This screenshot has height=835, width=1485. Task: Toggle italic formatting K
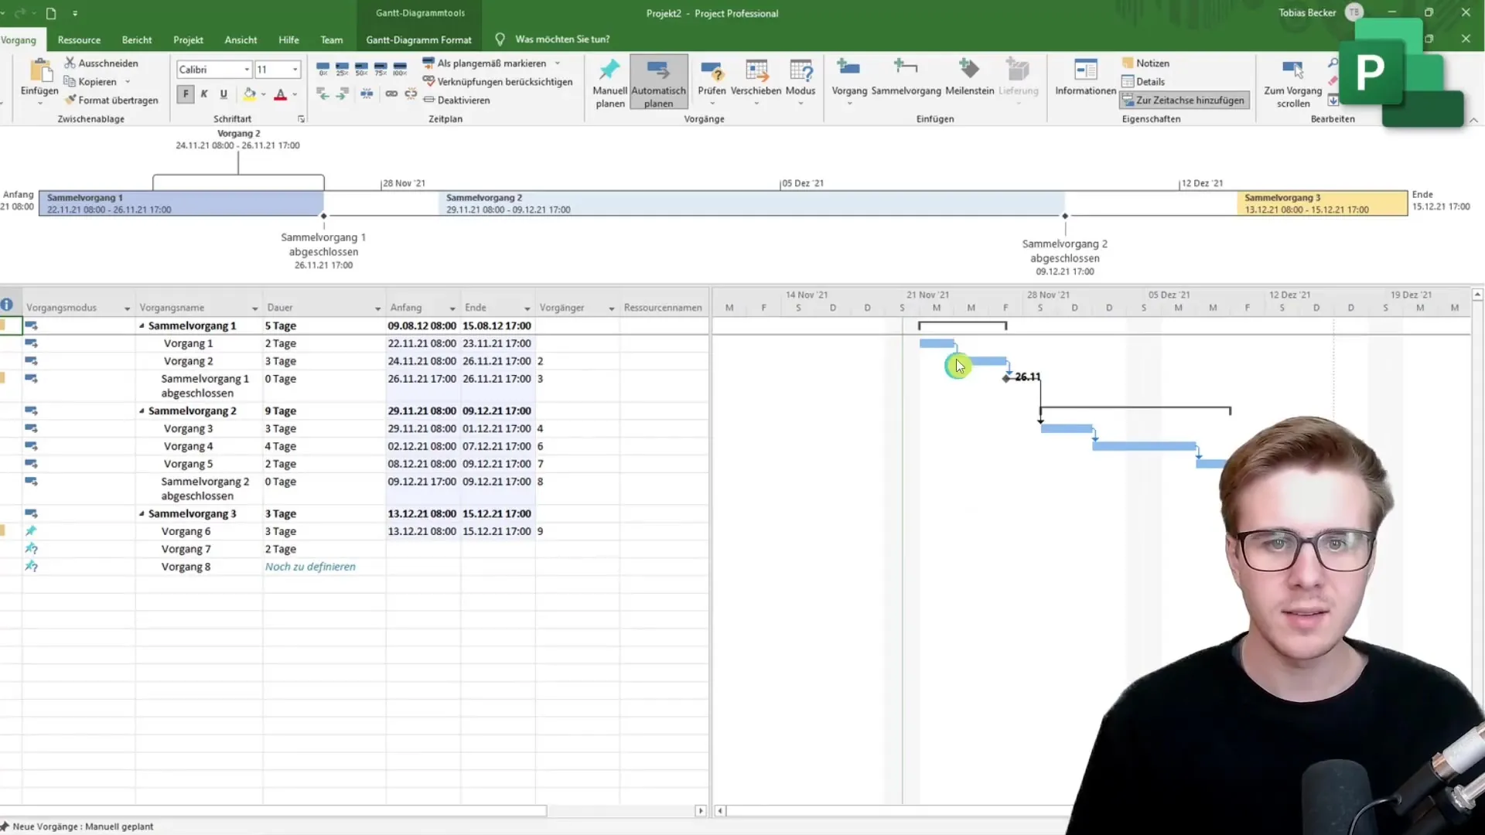tap(204, 94)
